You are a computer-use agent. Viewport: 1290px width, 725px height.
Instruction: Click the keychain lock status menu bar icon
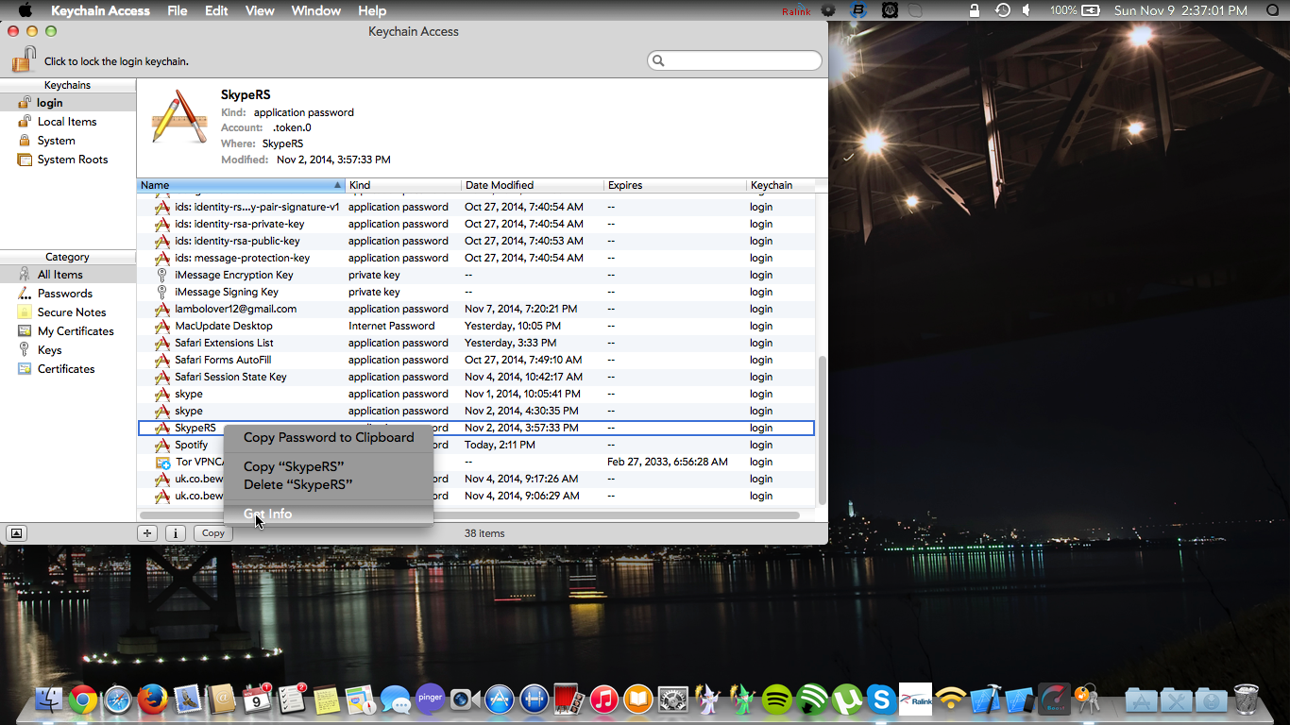975,10
